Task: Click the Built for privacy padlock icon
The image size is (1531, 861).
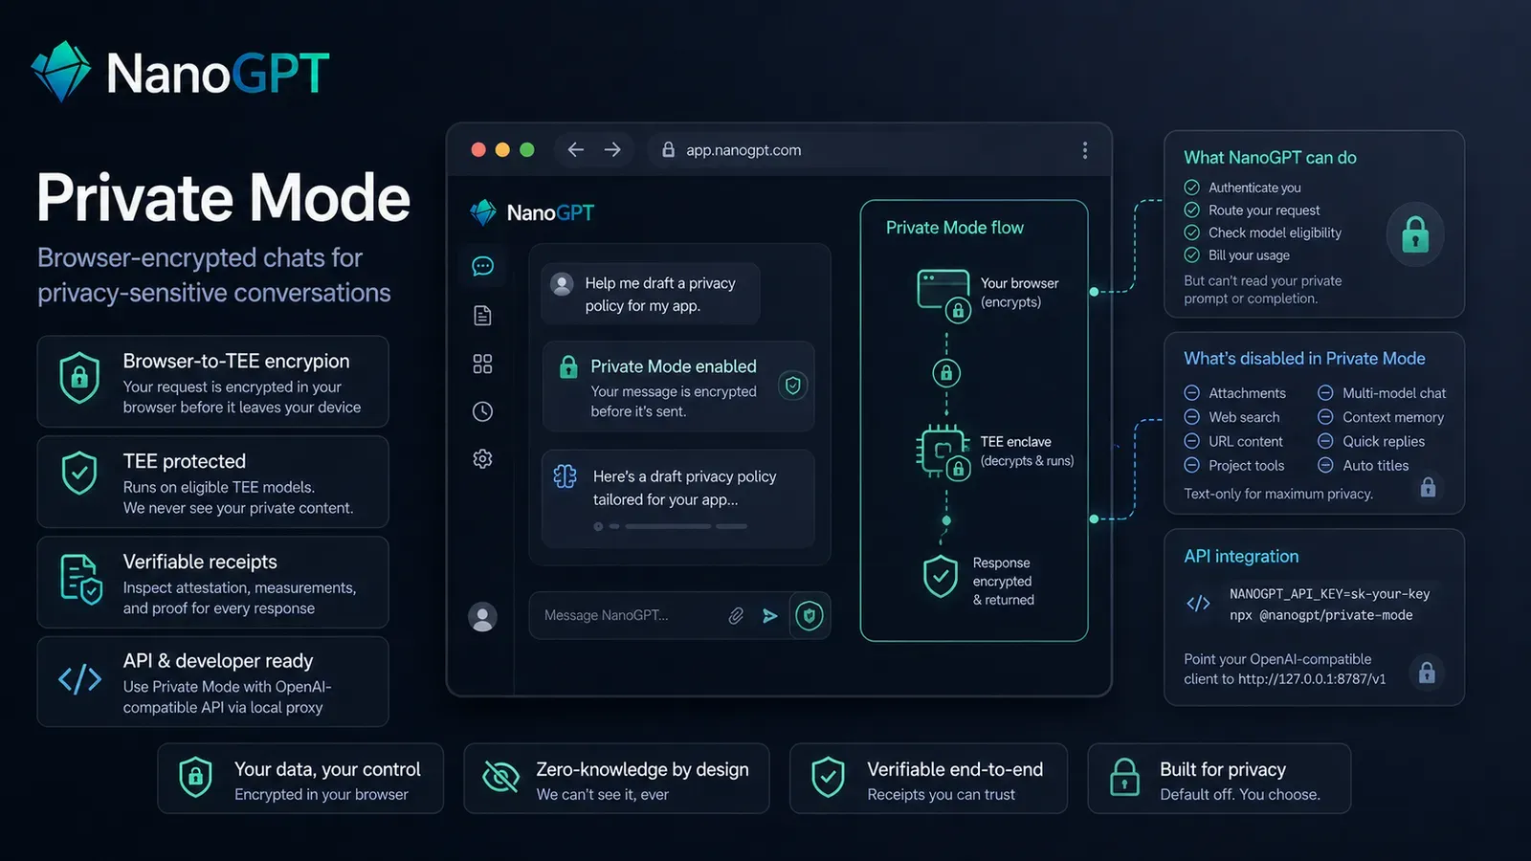Action: point(1124,777)
